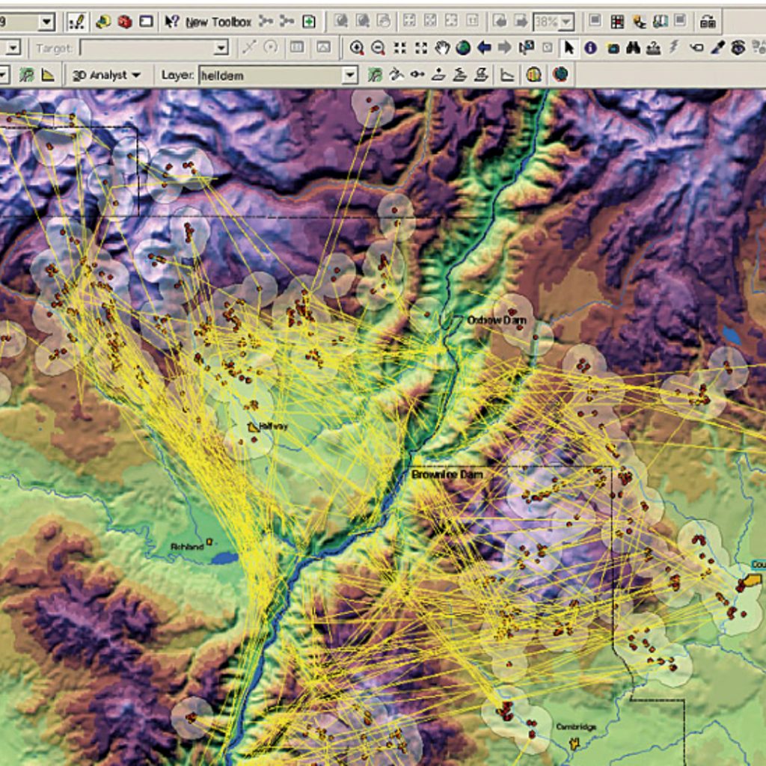Go back to previous extent arrow
Viewport: 766px width, 766px height.
click(484, 48)
